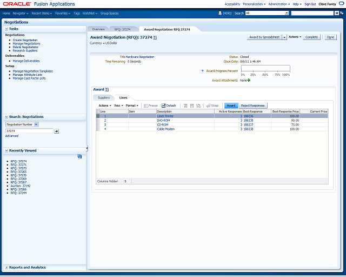Click the Done button
The height and width of the screenshot is (277, 346).
(330, 37)
